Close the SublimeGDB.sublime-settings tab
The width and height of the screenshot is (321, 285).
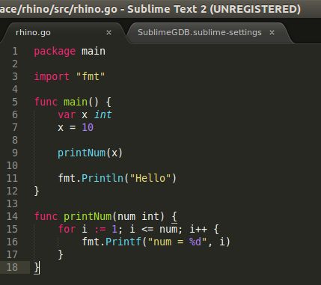(x=272, y=32)
